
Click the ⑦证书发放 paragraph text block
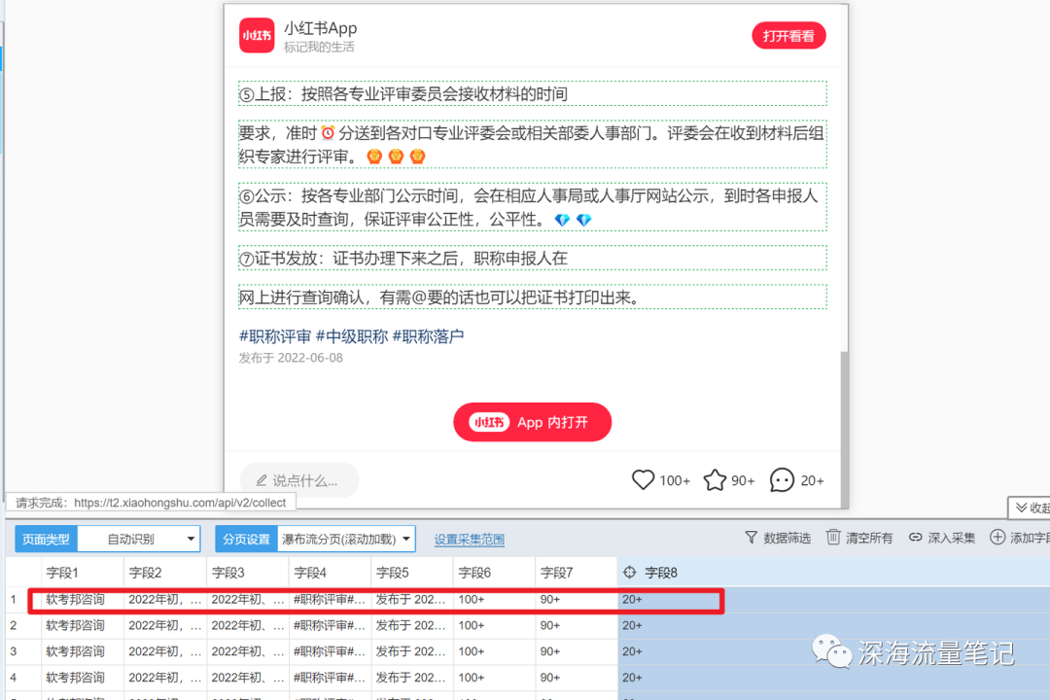tap(533, 258)
